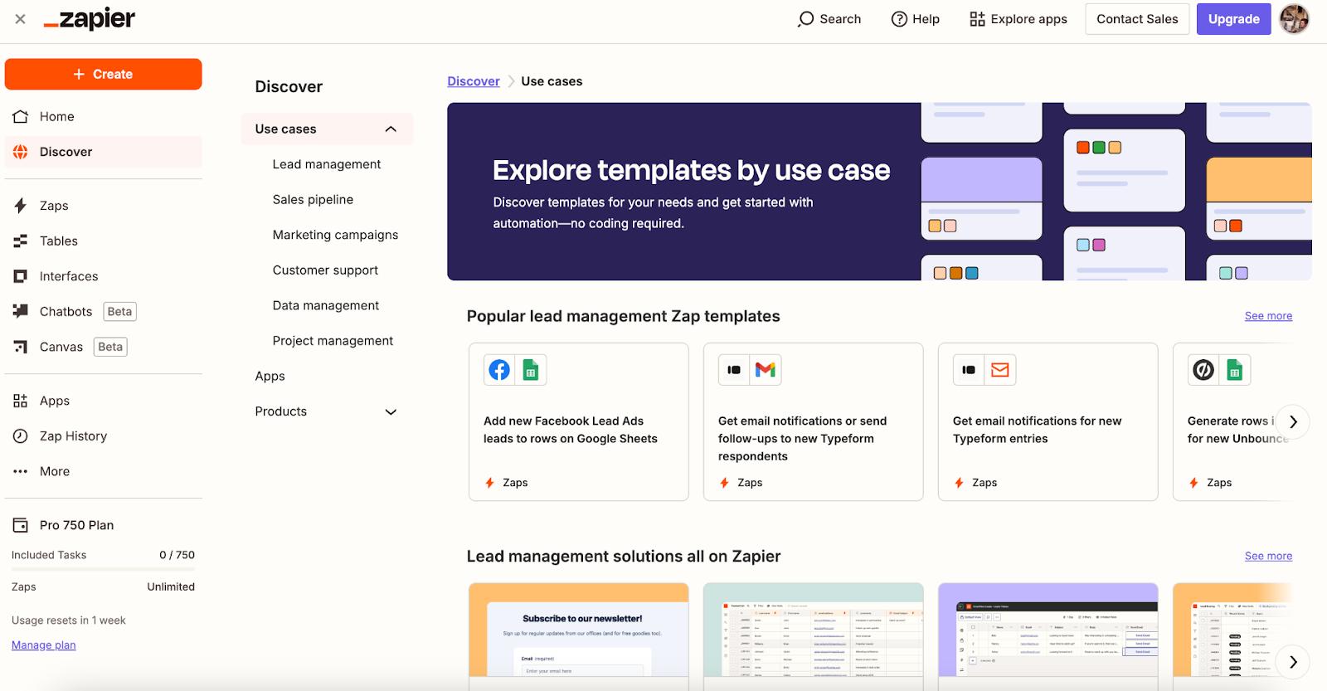Open the Facebook Lead Ads to Google Sheets template
1327x691 pixels.
tap(579, 422)
